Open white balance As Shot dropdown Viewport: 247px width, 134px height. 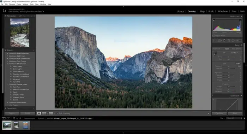point(235,53)
